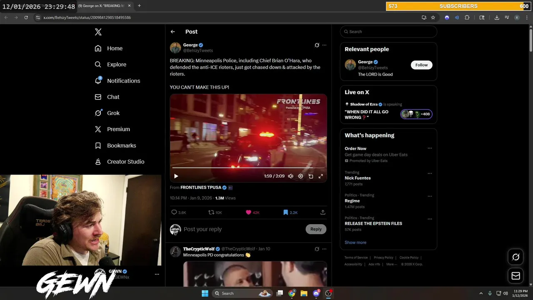Open Grok from sidebar
The width and height of the screenshot is (533, 300).
(107, 113)
